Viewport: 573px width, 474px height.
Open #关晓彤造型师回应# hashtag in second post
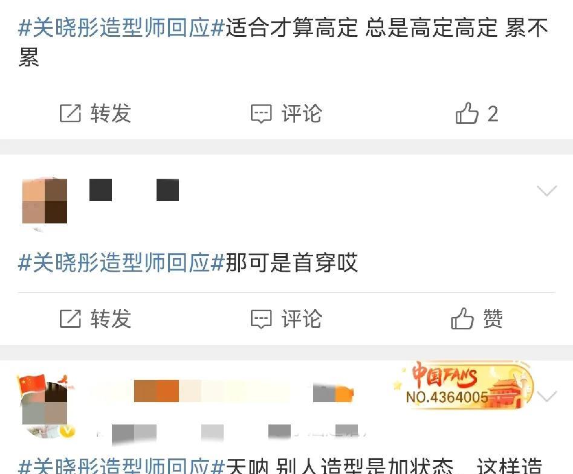(121, 263)
